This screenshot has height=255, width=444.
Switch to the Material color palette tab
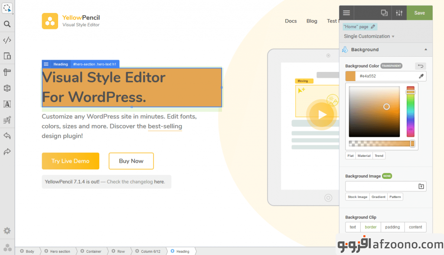coord(364,156)
